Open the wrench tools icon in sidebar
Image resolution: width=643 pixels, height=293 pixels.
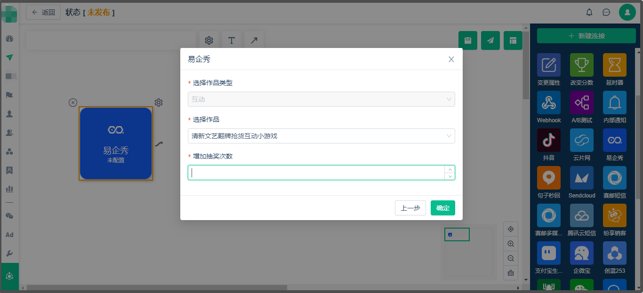point(9,253)
